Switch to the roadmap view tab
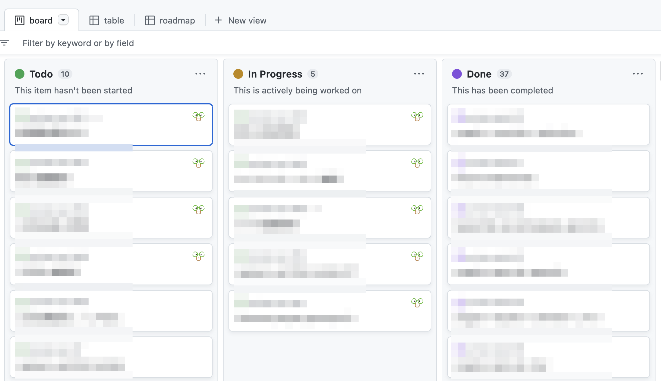This screenshot has height=381, width=661. click(170, 20)
